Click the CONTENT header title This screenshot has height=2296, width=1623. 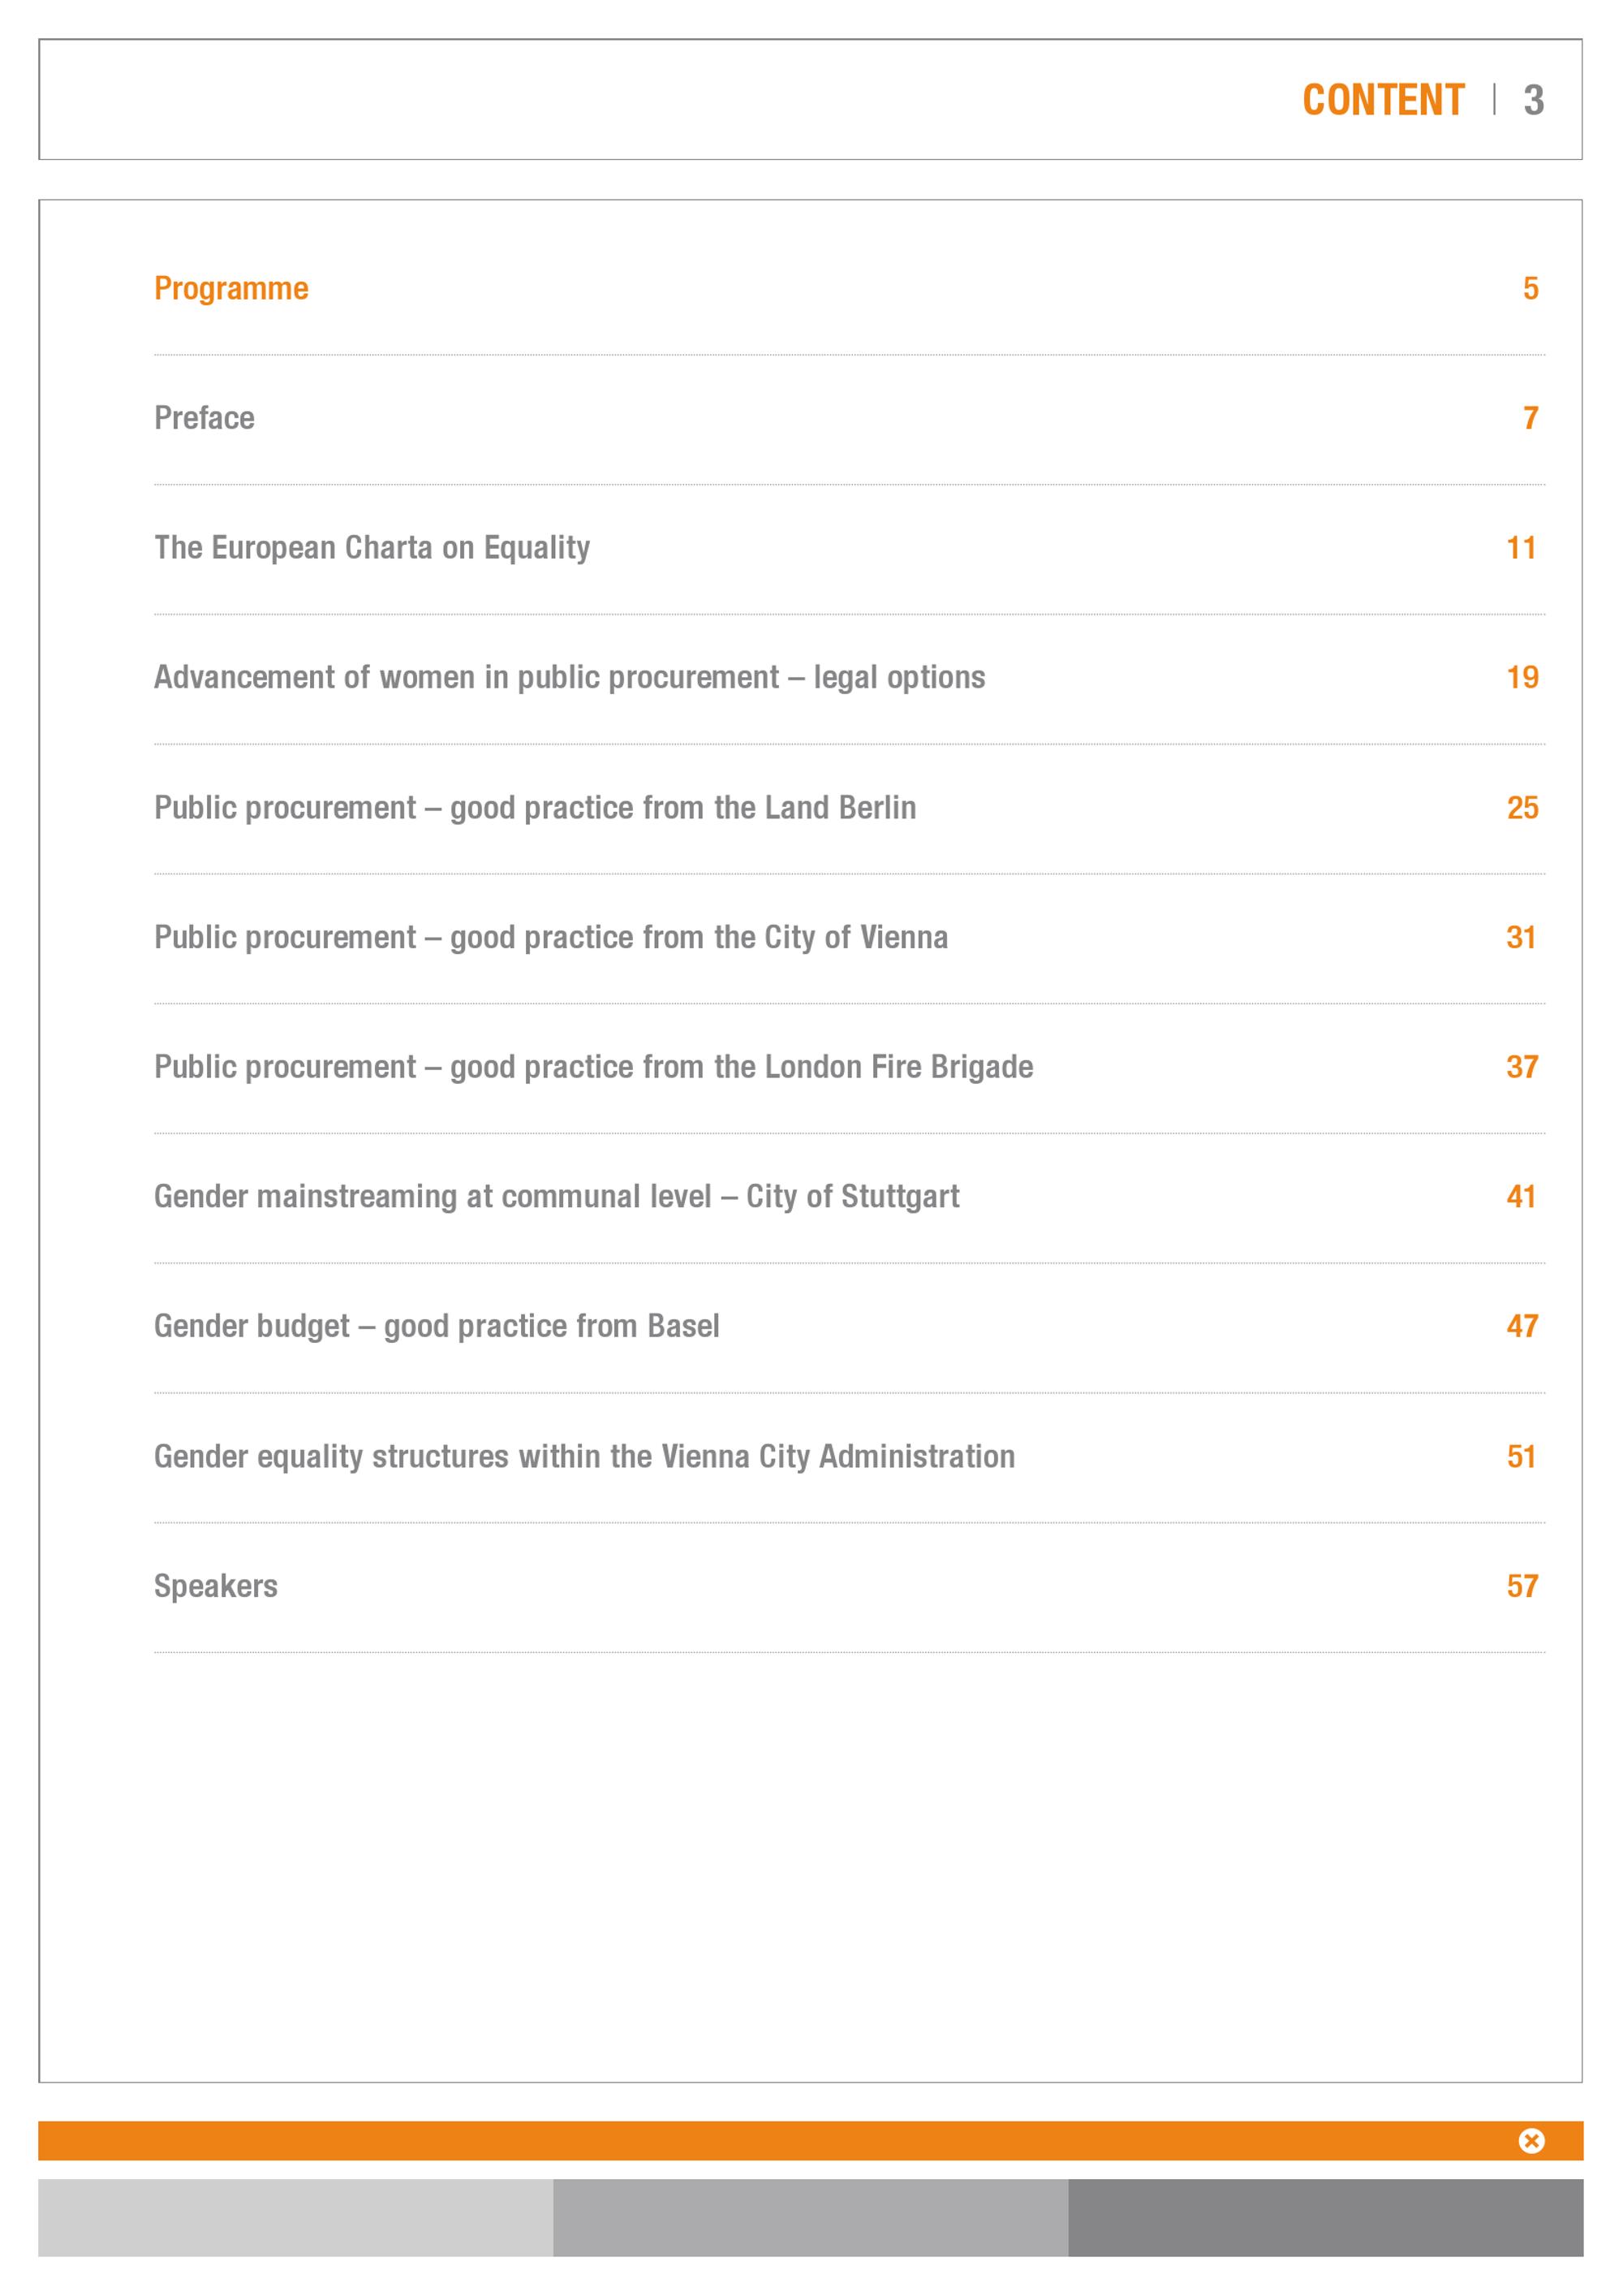1383,100
